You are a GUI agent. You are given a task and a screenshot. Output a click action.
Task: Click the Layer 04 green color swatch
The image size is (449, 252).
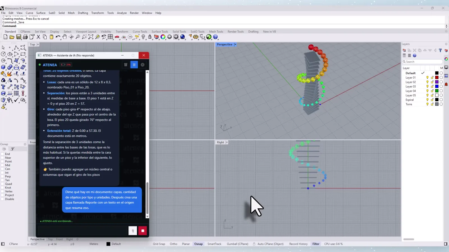(437, 91)
